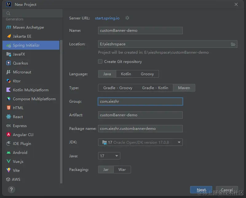The image size is (246, 198).
Task: Select Compose Multiplatform generator label
Action: pyautogui.click(x=34, y=99)
